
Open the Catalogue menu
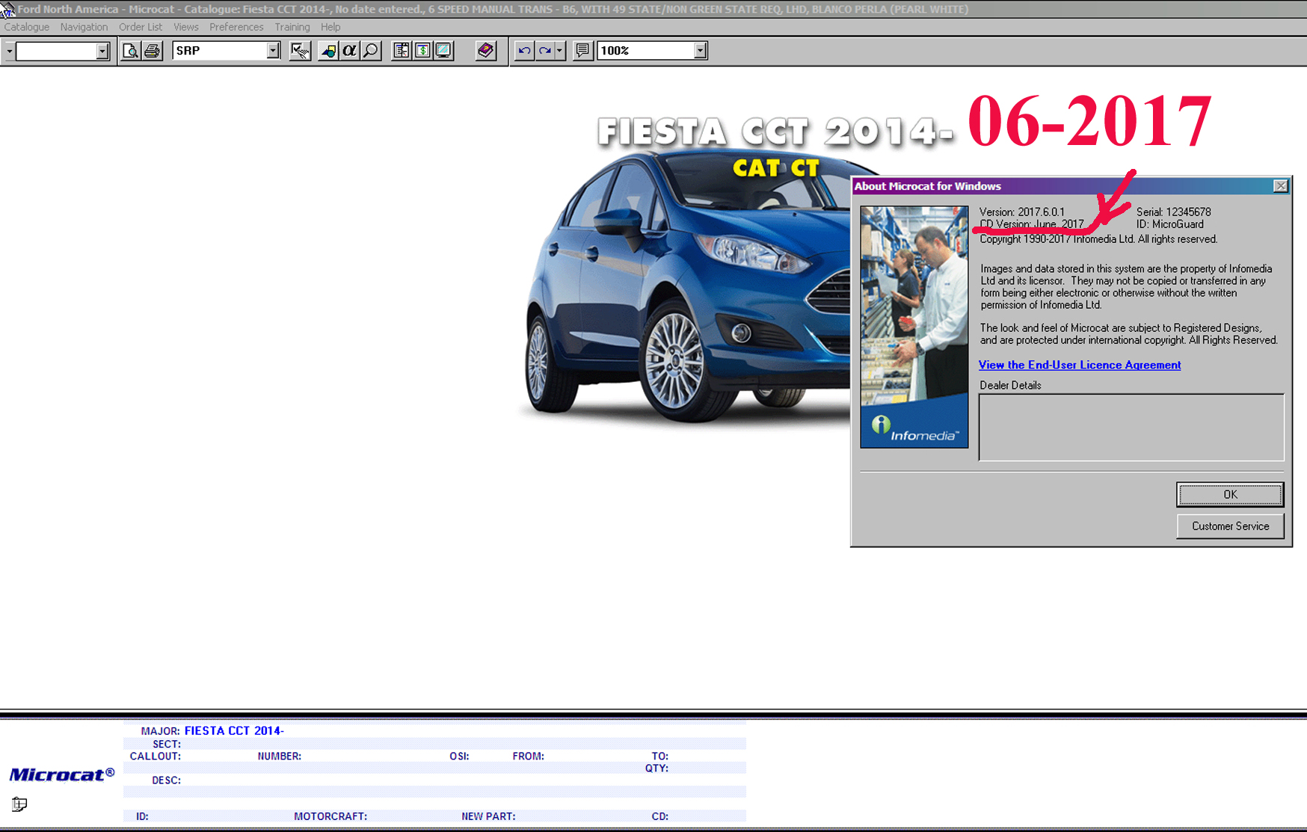coord(27,27)
